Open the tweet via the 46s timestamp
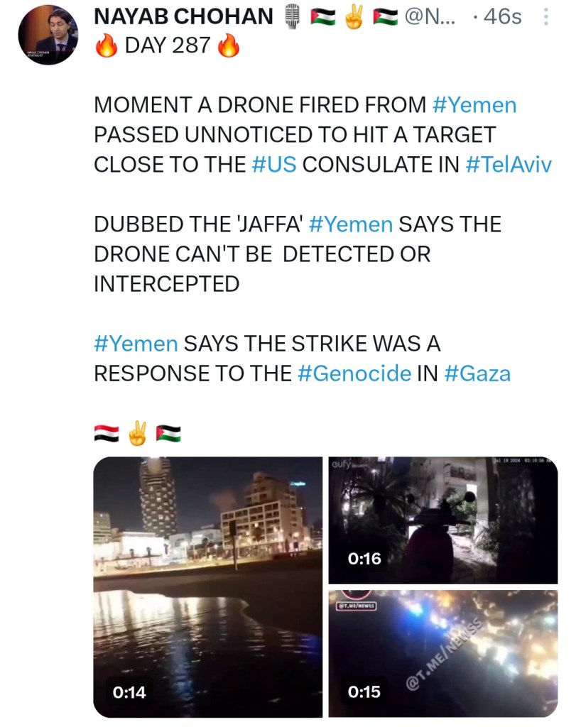576x727 pixels. coord(501,16)
